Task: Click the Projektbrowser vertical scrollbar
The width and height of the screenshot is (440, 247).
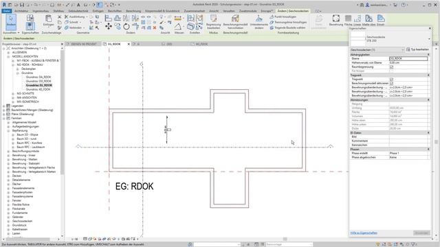Action: [63, 112]
